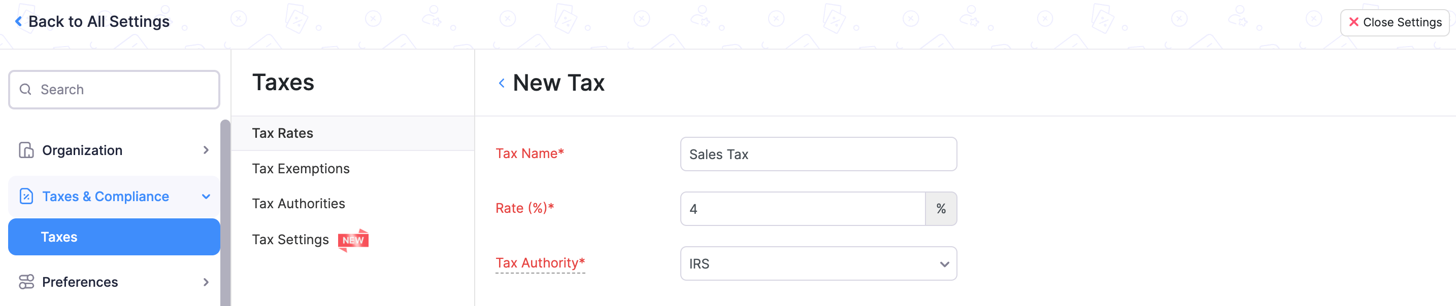Select the Tax Rates tab

pos(282,133)
